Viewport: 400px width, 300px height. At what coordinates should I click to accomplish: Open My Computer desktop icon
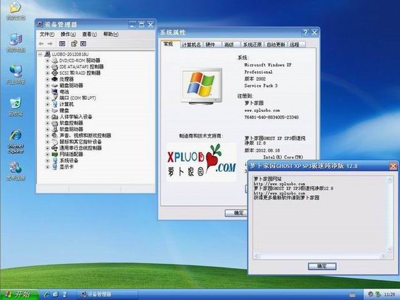click(15, 41)
